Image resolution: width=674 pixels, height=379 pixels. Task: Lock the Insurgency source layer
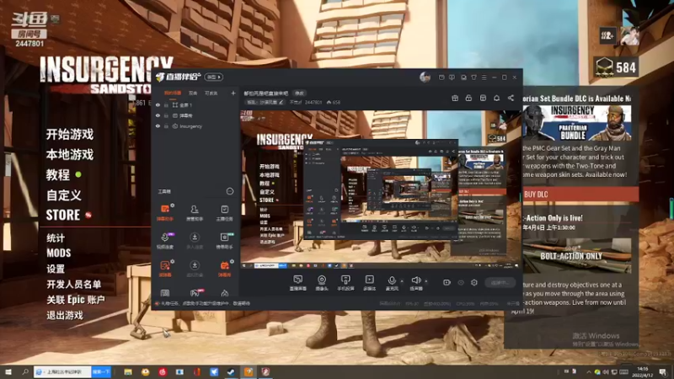(166, 126)
